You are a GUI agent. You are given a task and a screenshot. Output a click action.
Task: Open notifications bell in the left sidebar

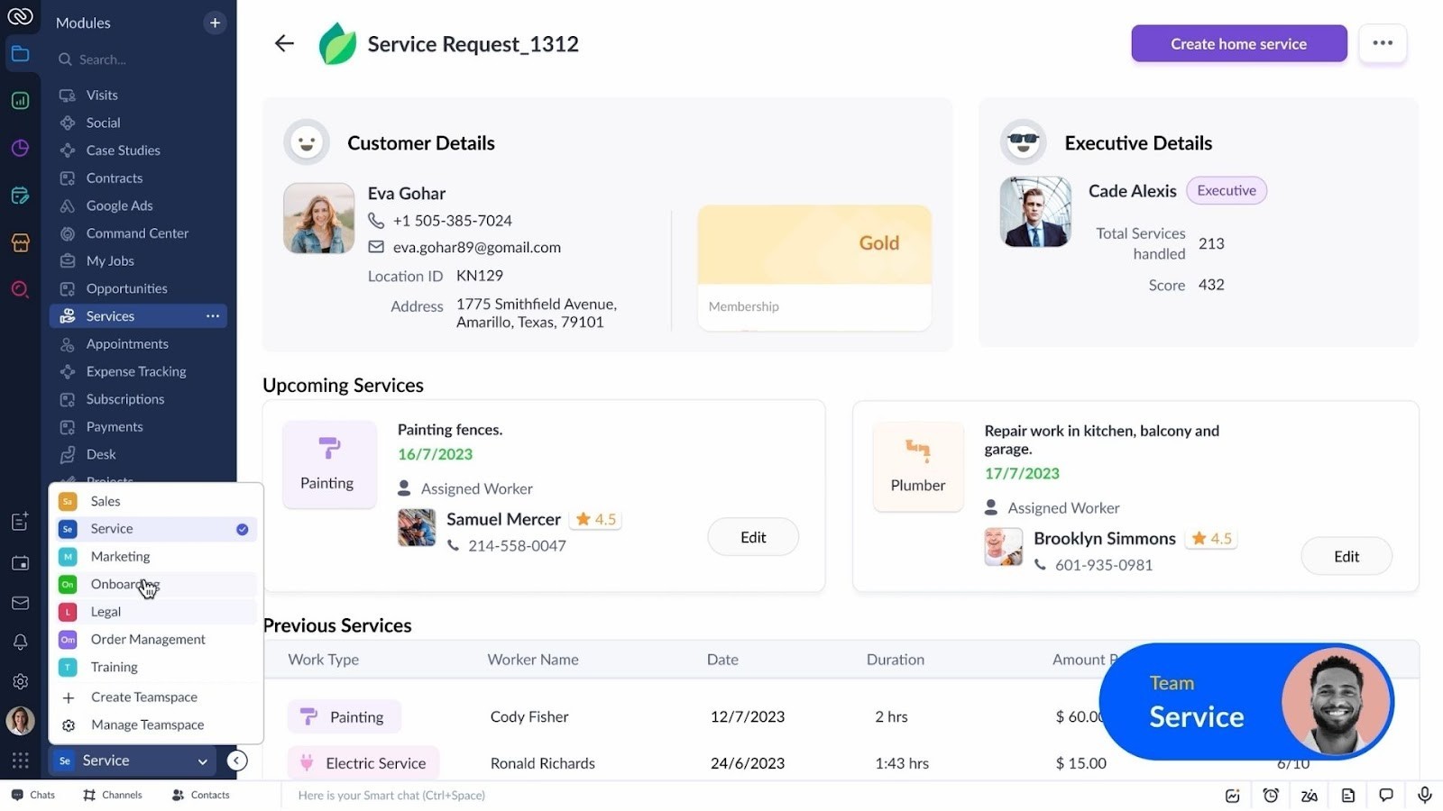pyautogui.click(x=20, y=642)
